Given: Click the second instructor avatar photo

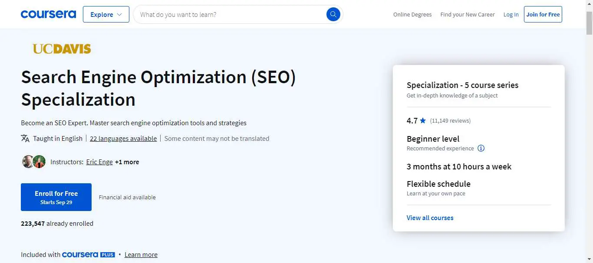Looking at the screenshot, I should pos(40,162).
